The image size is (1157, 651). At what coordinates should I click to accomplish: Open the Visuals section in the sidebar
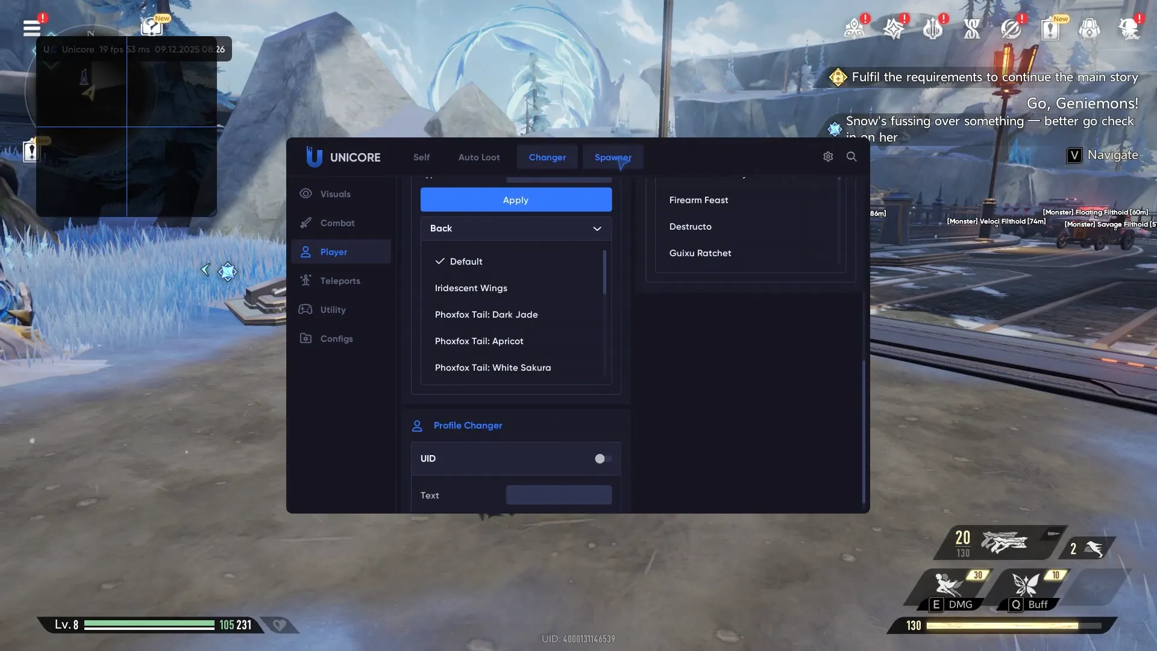tap(336, 193)
